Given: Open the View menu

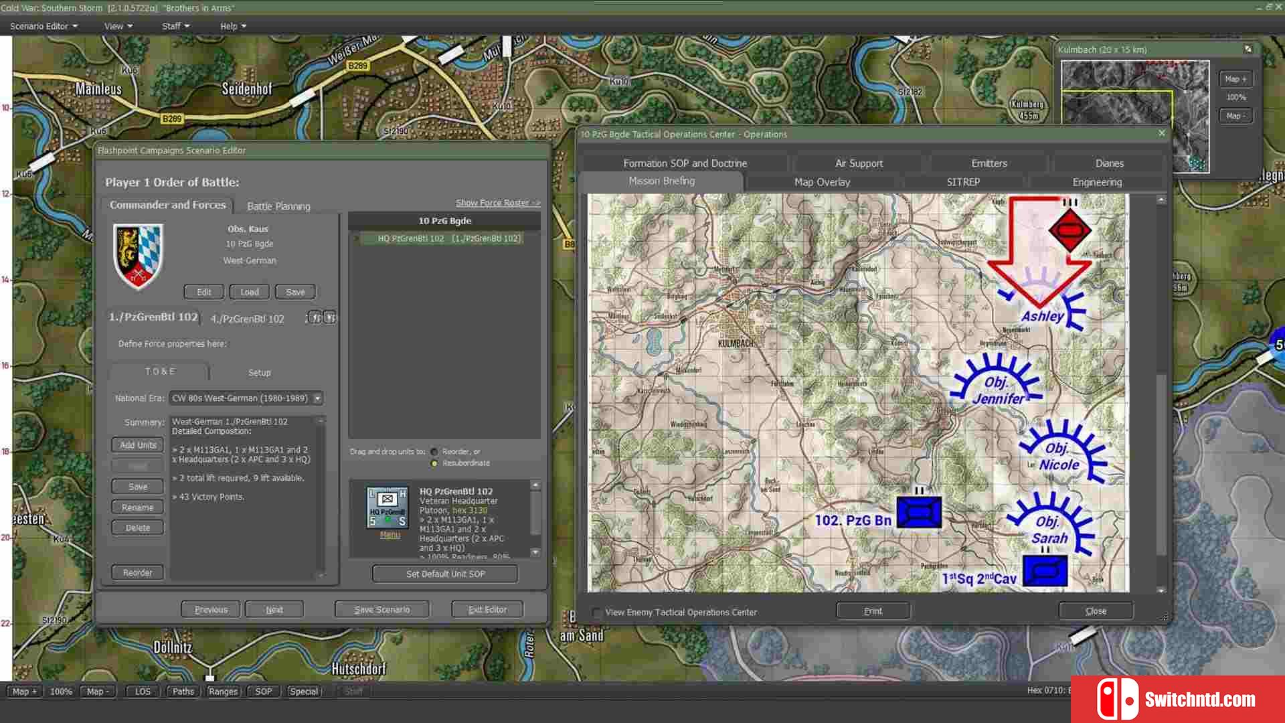Looking at the screenshot, I should coord(118,26).
